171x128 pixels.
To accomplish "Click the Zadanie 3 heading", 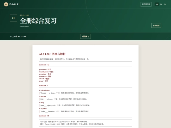I will click(x=43, y=85).
